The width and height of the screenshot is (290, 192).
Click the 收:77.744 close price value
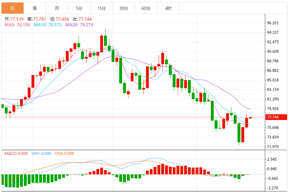82,19
